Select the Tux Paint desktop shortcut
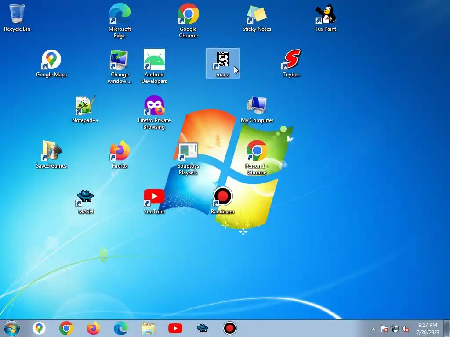450x337 pixels. tap(325, 17)
